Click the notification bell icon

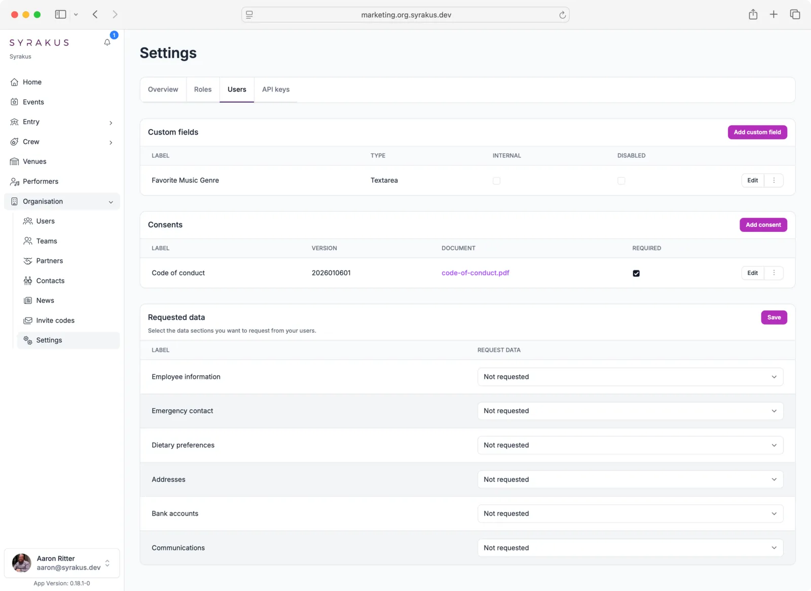(107, 43)
